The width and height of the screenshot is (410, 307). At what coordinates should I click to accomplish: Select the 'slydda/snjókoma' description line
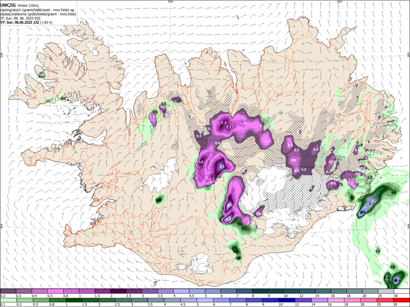tap(38, 14)
